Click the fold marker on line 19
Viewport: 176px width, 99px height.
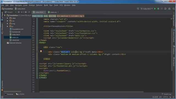38,47
